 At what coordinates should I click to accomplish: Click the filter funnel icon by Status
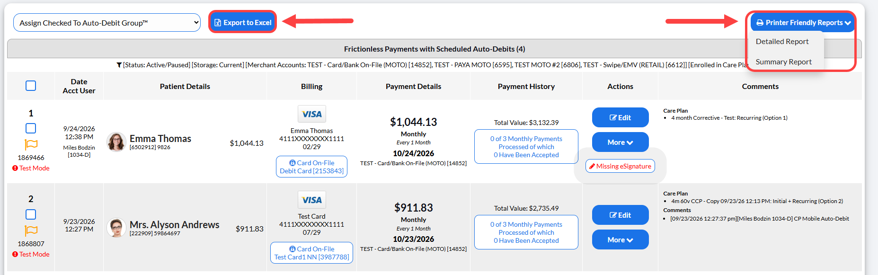119,65
